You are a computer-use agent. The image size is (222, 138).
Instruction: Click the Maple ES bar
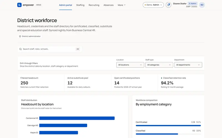tap(59, 132)
